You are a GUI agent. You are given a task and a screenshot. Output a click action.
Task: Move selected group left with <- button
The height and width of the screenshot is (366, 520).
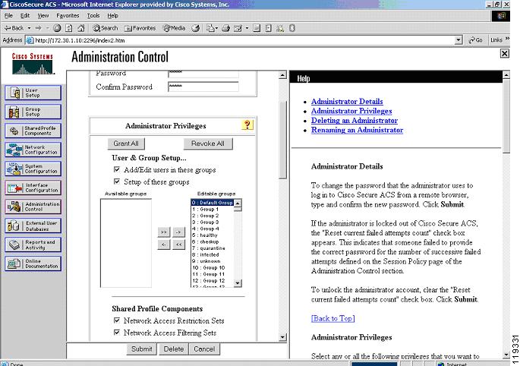(x=163, y=245)
